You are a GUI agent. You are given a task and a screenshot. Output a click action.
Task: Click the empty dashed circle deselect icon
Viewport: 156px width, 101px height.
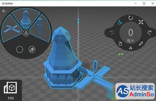(20, 49)
